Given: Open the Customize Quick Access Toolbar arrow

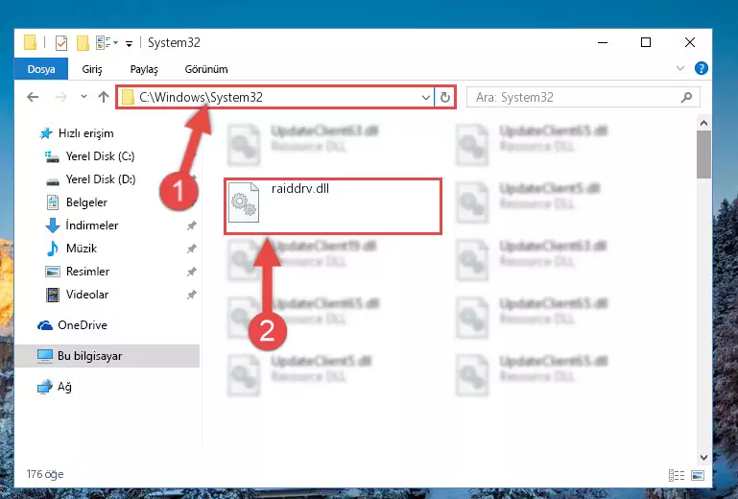Looking at the screenshot, I should 129,44.
